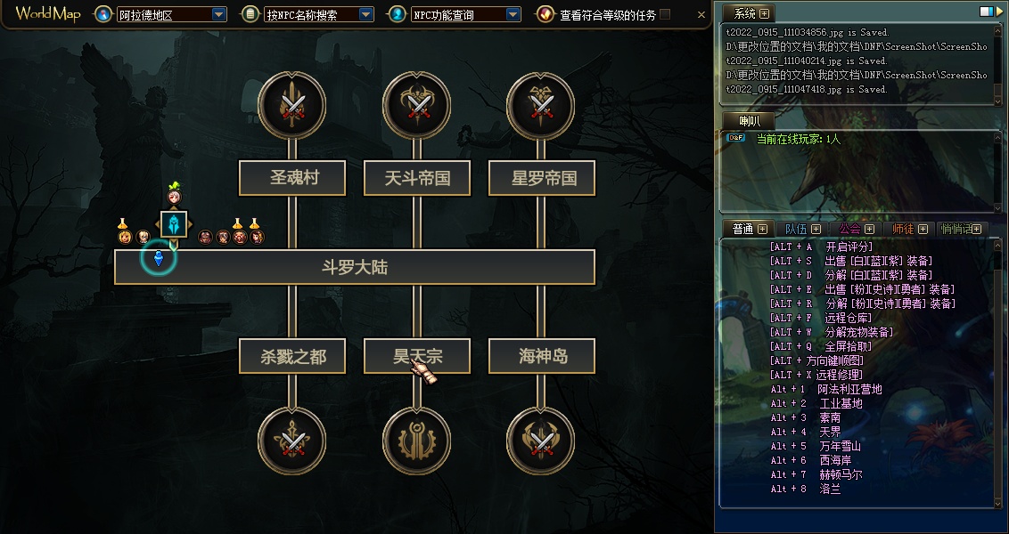
Task: Enable 查看符合等级的任务 checkbox
Action: tap(665, 14)
